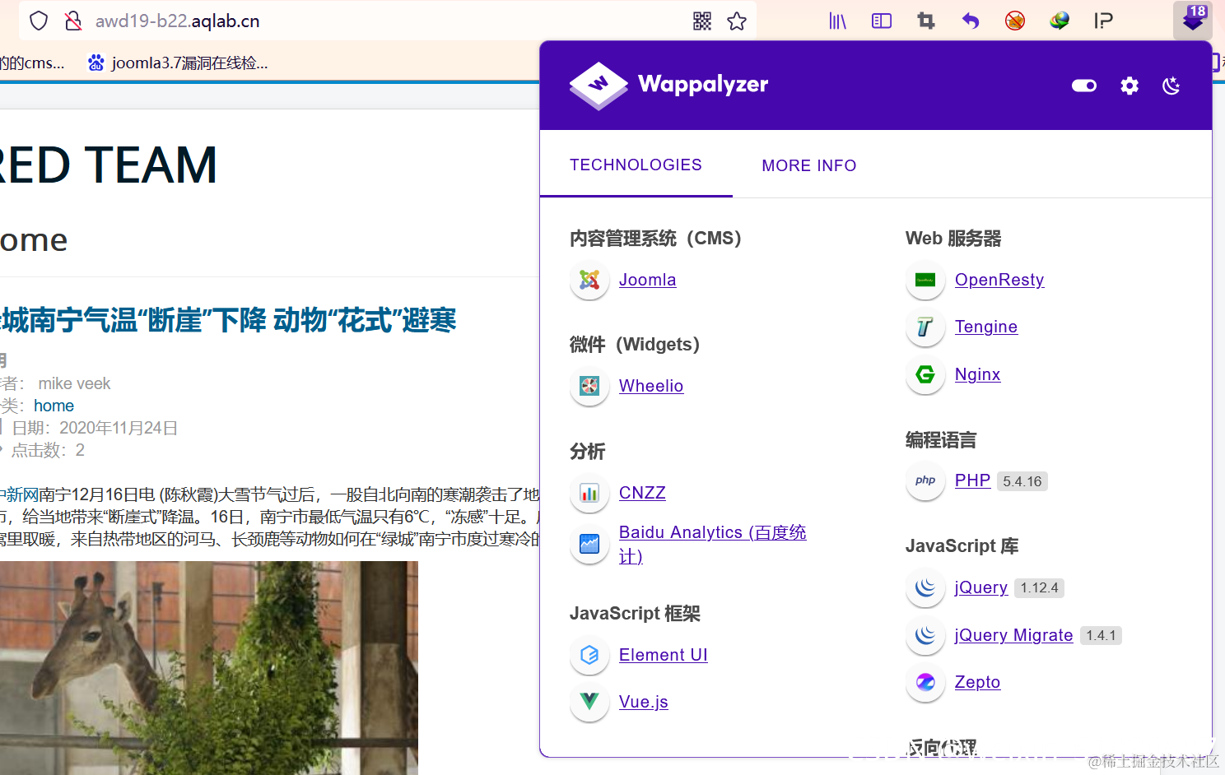Take a screenshot using the crop toolbar icon

pos(925,21)
